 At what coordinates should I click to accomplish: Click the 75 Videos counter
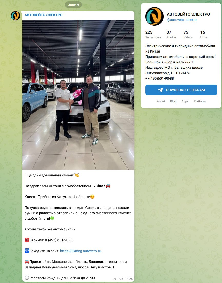point(188,35)
